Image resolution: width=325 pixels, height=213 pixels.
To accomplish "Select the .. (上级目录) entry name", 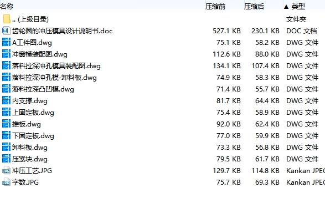I will coord(30,19).
